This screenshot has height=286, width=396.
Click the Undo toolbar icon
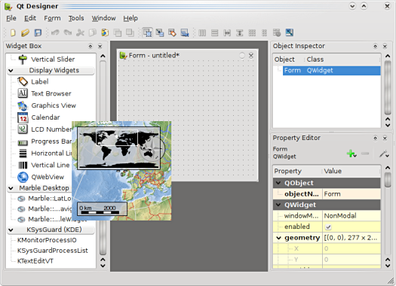coord(55,33)
